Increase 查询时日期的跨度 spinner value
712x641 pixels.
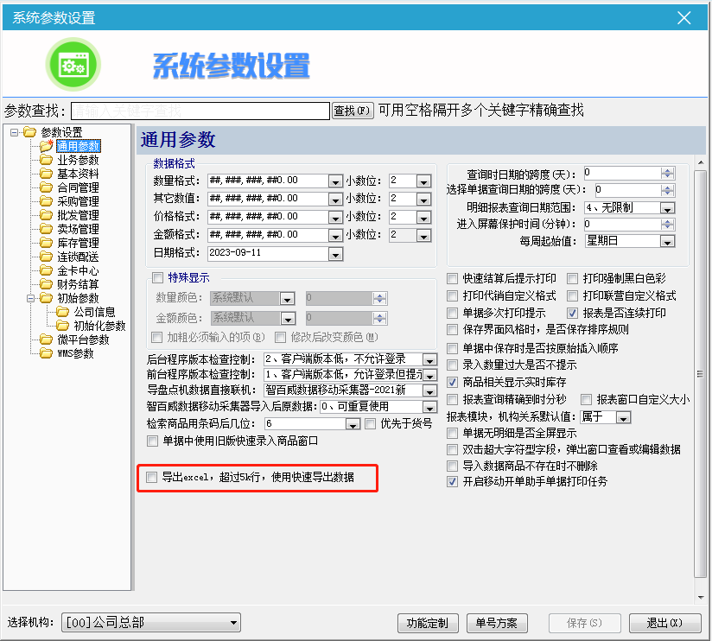pyautogui.click(x=666, y=170)
